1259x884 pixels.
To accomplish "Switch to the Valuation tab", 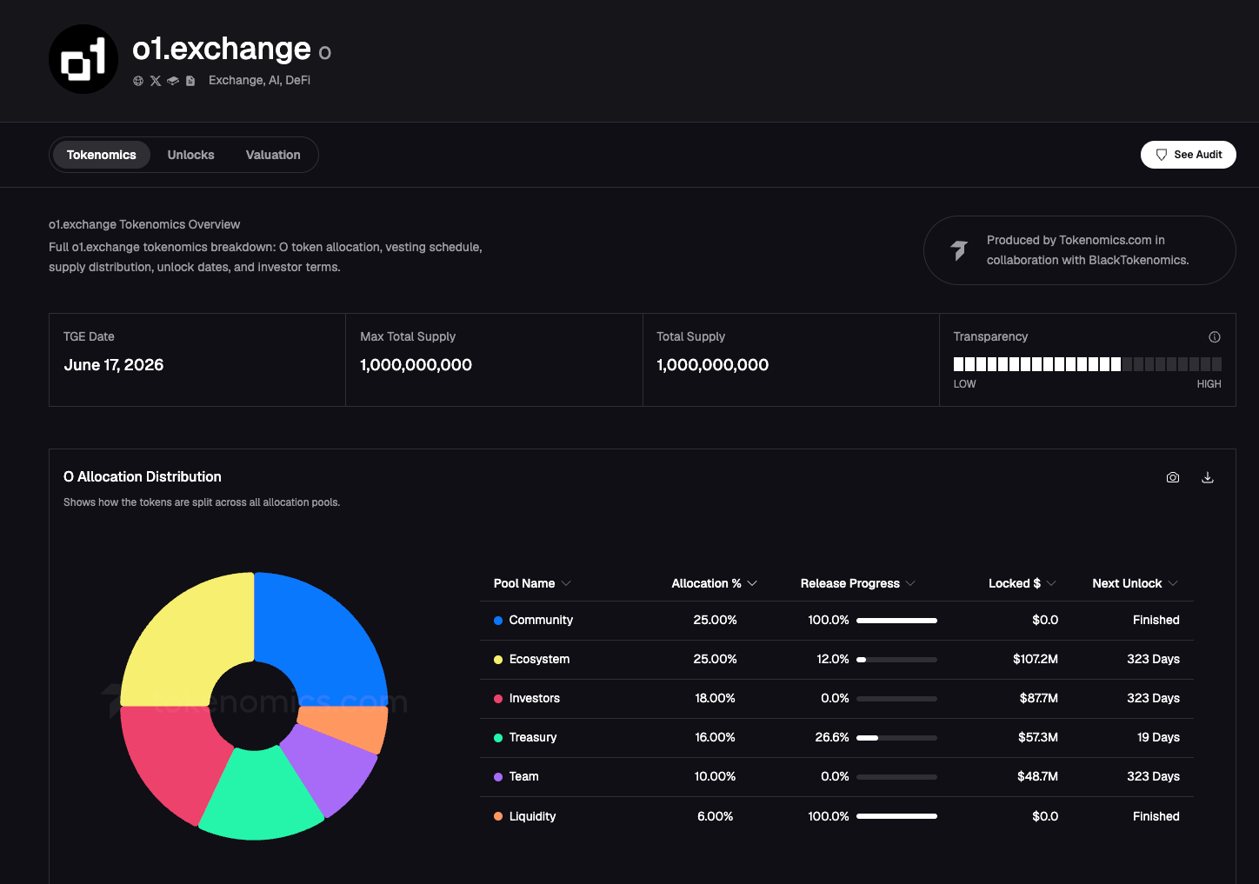I will pos(273,155).
